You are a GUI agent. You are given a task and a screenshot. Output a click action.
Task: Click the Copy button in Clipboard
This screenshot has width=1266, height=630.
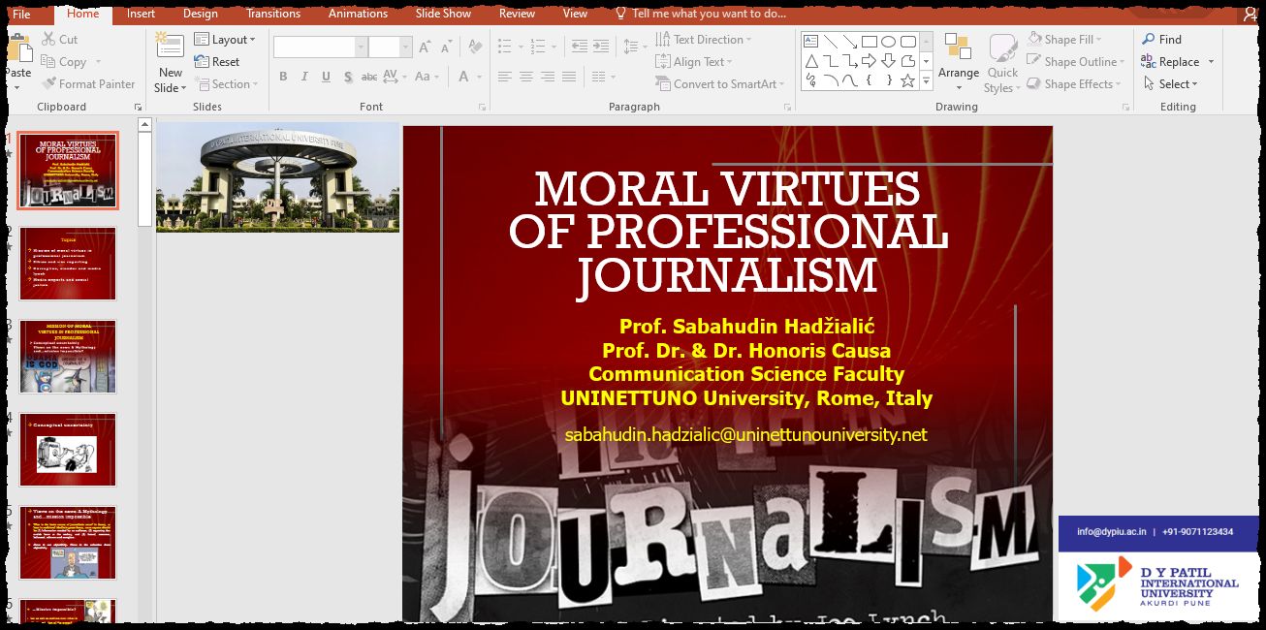(64, 62)
